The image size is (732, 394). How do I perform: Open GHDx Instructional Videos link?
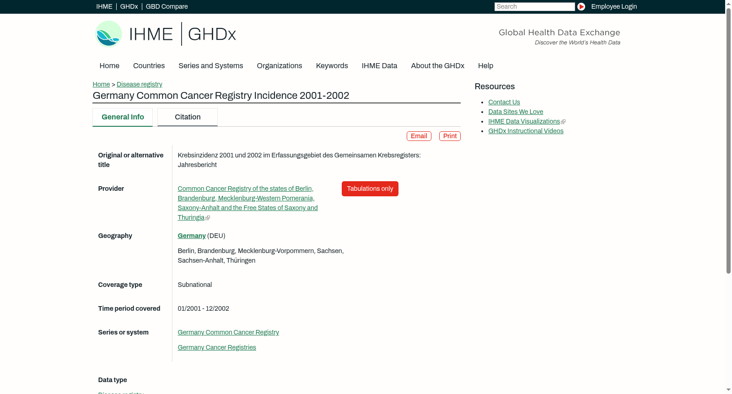pos(526,131)
